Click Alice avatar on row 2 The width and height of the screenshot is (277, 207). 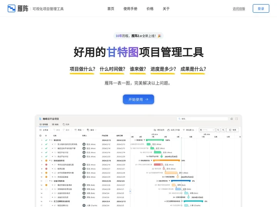pos(84,145)
